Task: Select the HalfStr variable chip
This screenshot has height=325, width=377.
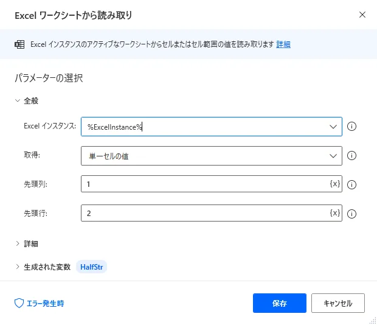Action: (91, 267)
